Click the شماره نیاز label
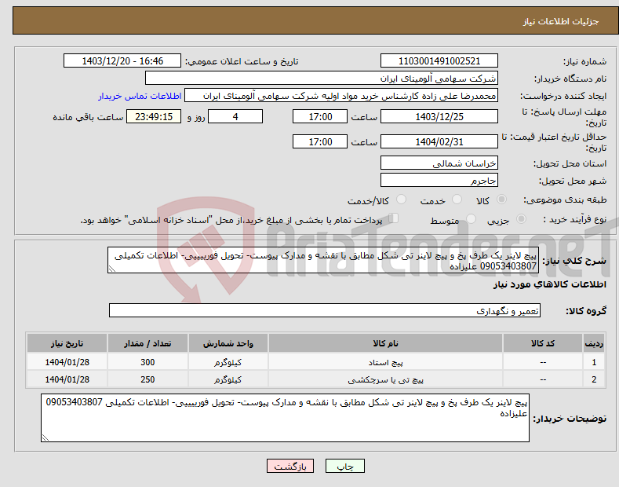The image size is (619, 487). pyautogui.click(x=584, y=62)
